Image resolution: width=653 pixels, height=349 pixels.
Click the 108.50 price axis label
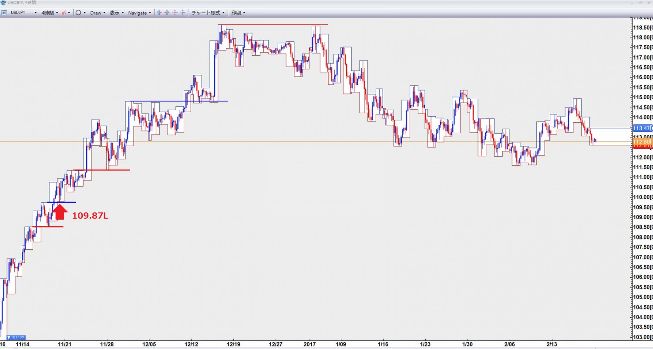642,227
